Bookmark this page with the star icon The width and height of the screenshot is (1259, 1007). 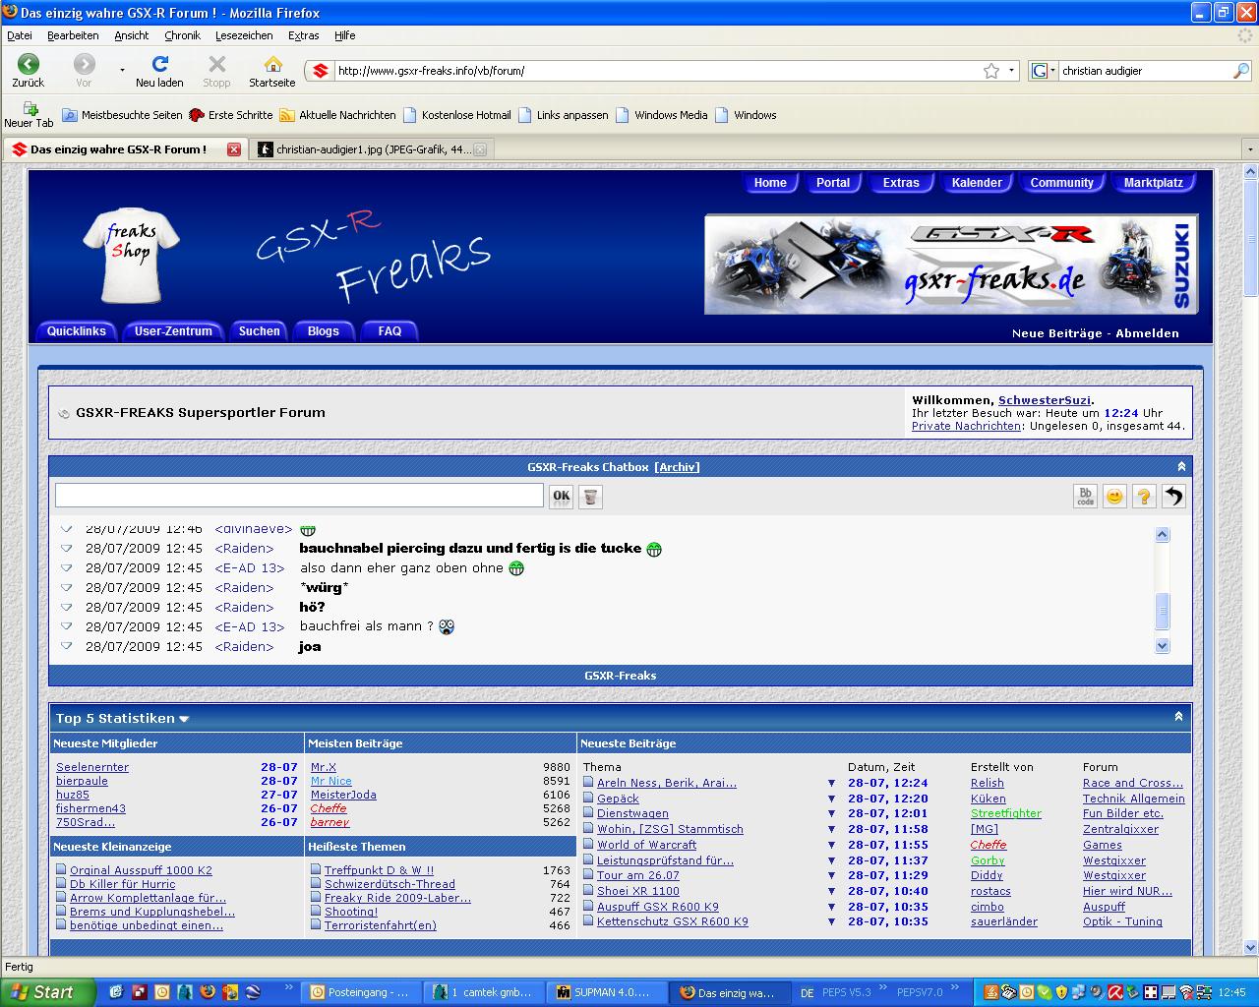pos(991,71)
